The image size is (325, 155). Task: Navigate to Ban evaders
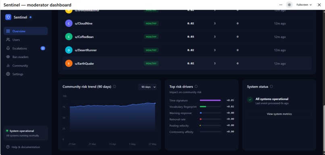tap(26, 57)
